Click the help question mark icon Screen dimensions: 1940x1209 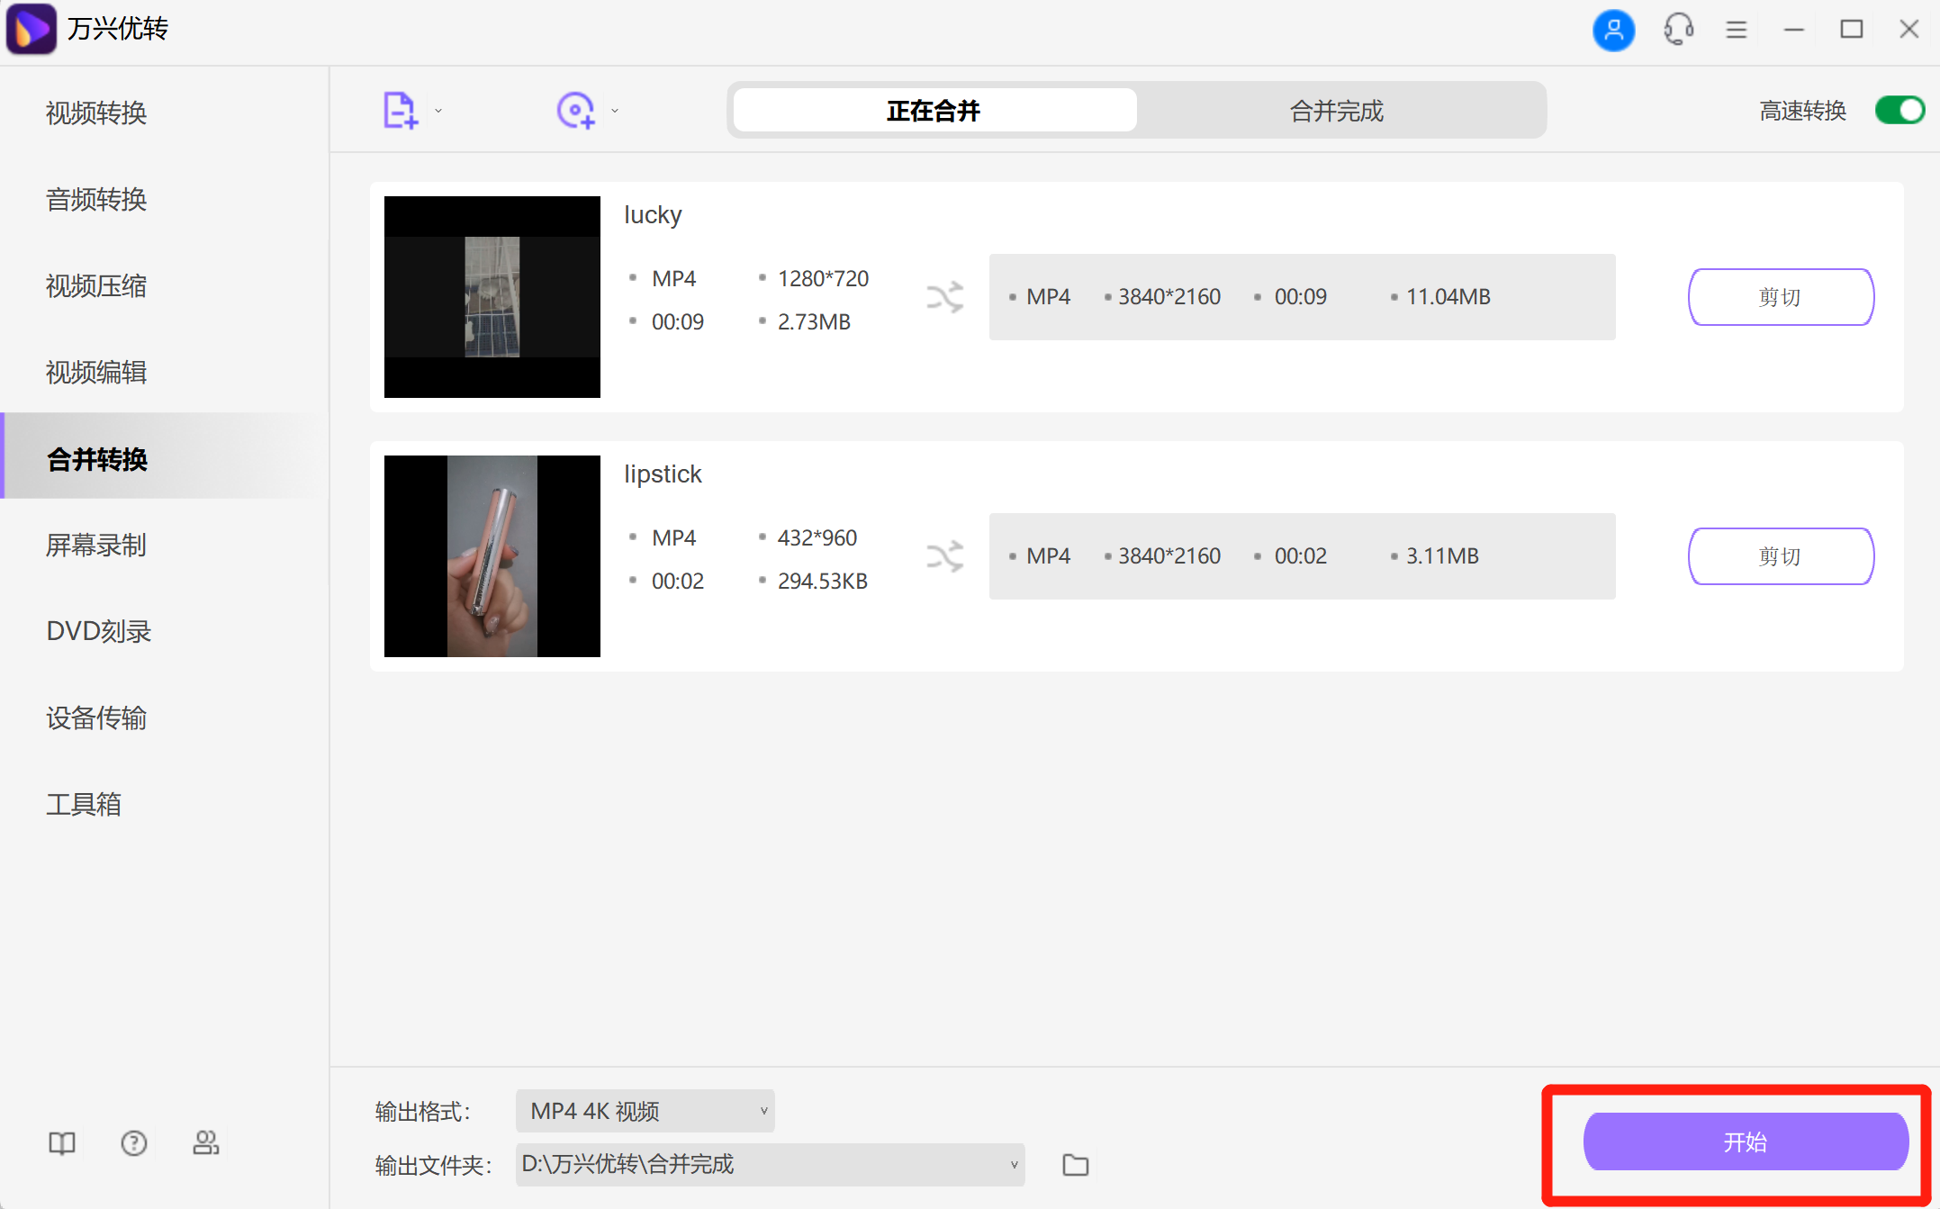point(134,1143)
